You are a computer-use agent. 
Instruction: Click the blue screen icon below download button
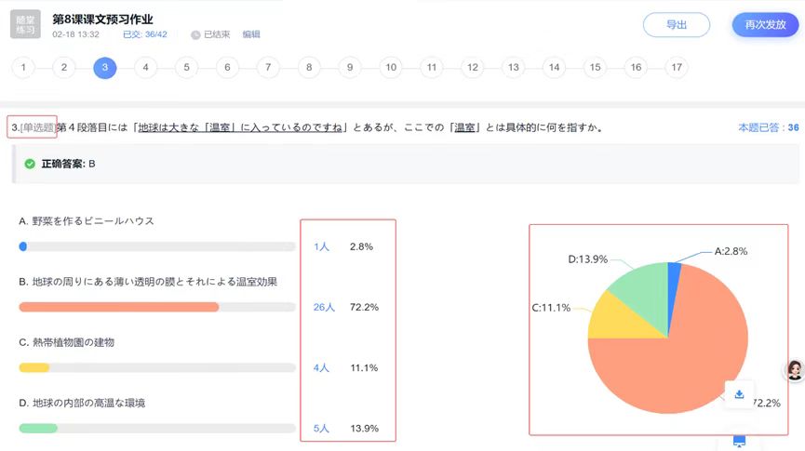739,440
